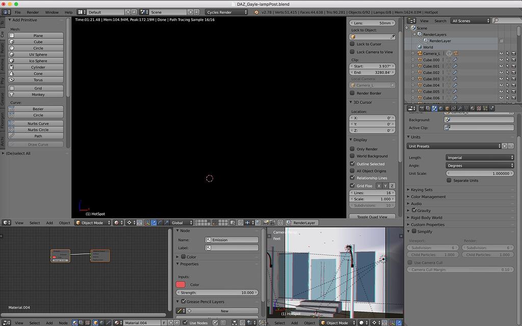This screenshot has height=326, width=522.
Task: Open the Global orientation dropdown
Action: click(x=182, y=222)
